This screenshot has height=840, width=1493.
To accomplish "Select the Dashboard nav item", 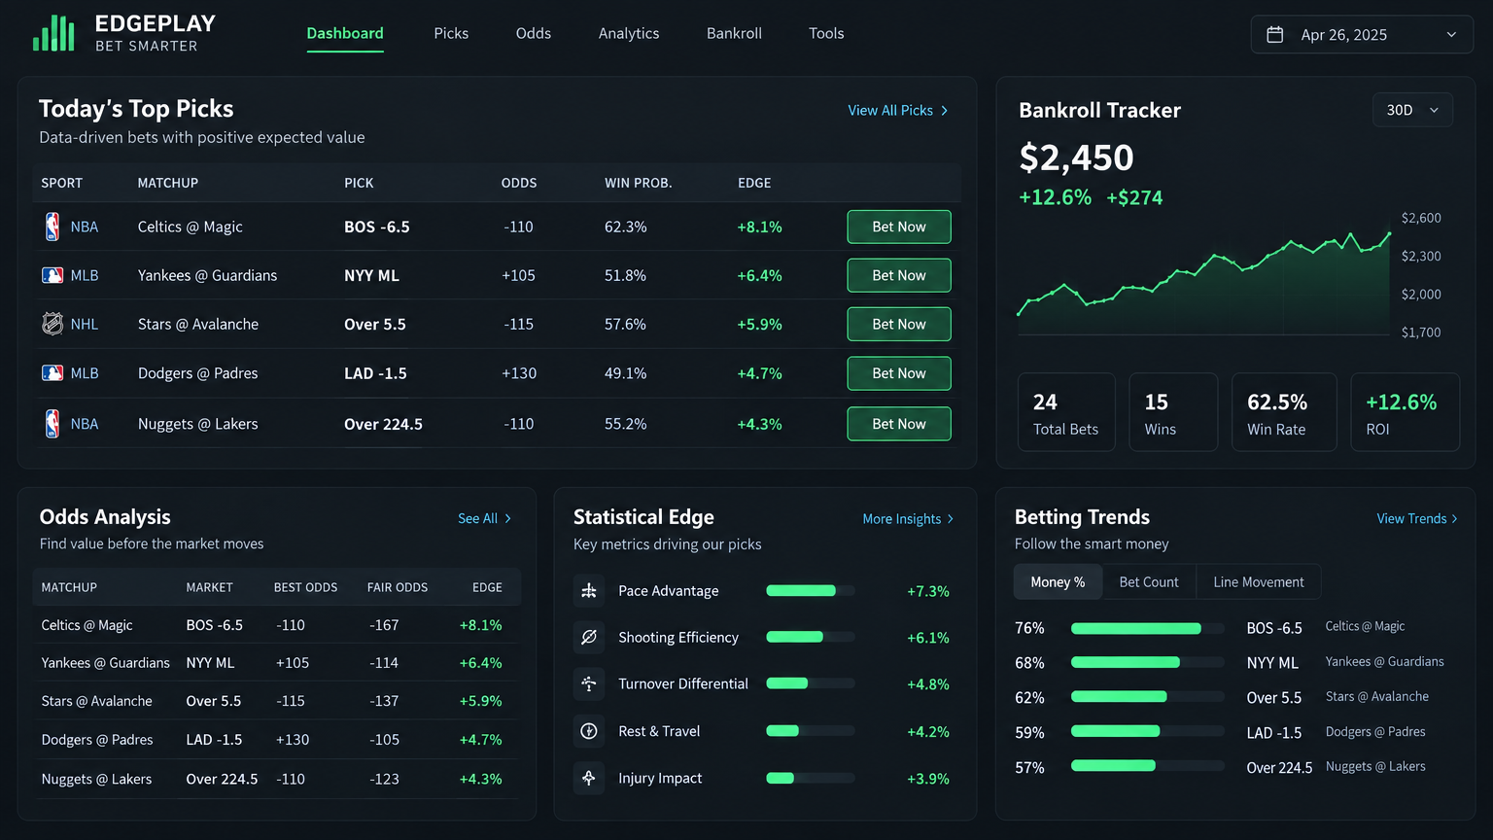I will point(345,33).
